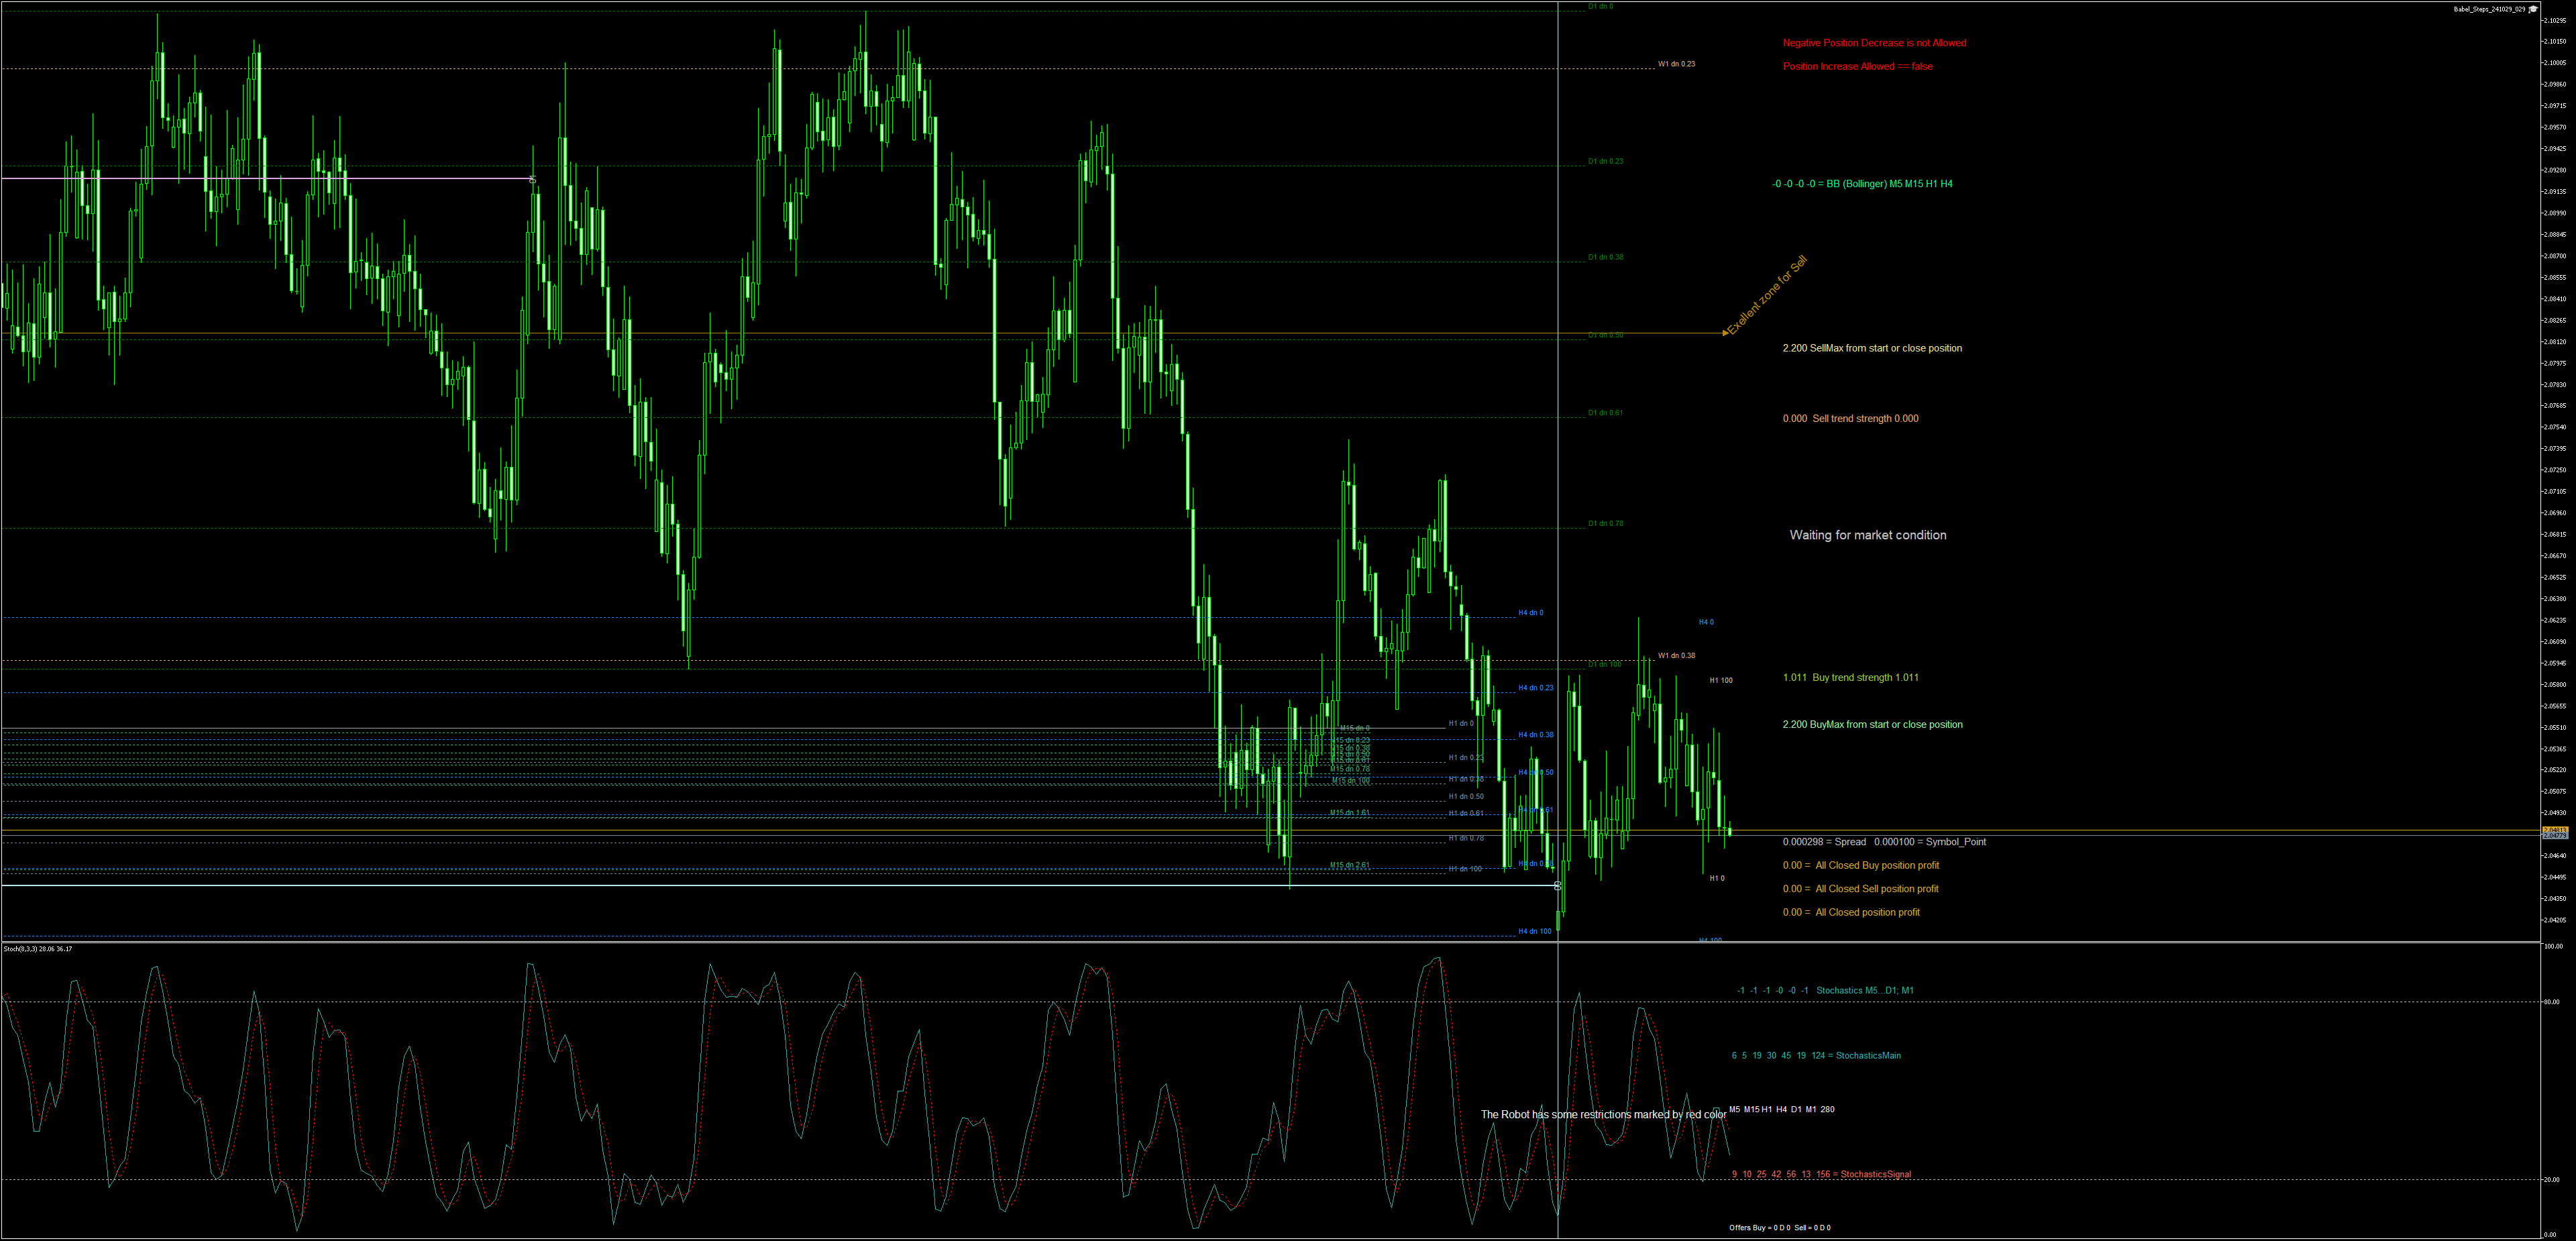The width and height of the screenshot is (2576, 1241).
Task: Click the Expert Advisor graduation cap icon
Action: [x=2534, y=9]
